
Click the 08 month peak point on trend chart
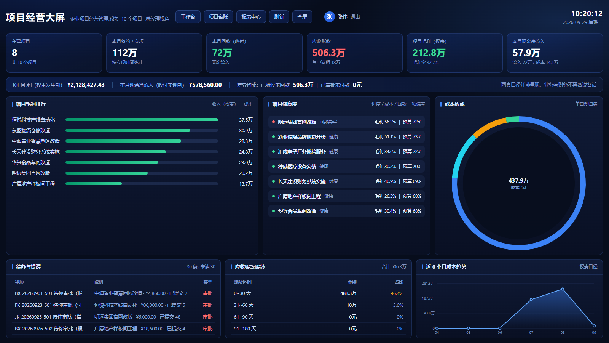(563, 289)
